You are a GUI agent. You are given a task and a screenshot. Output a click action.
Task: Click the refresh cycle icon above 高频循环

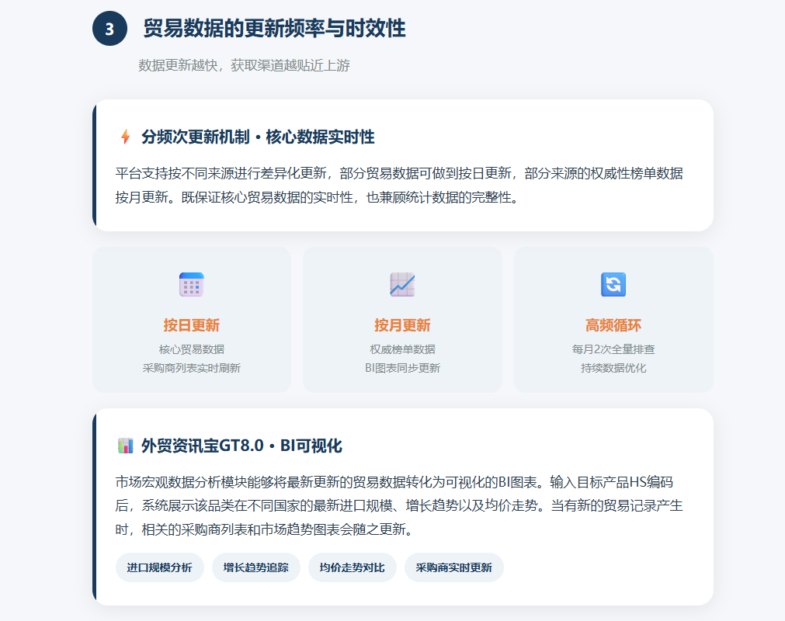(x=613, y=285)
